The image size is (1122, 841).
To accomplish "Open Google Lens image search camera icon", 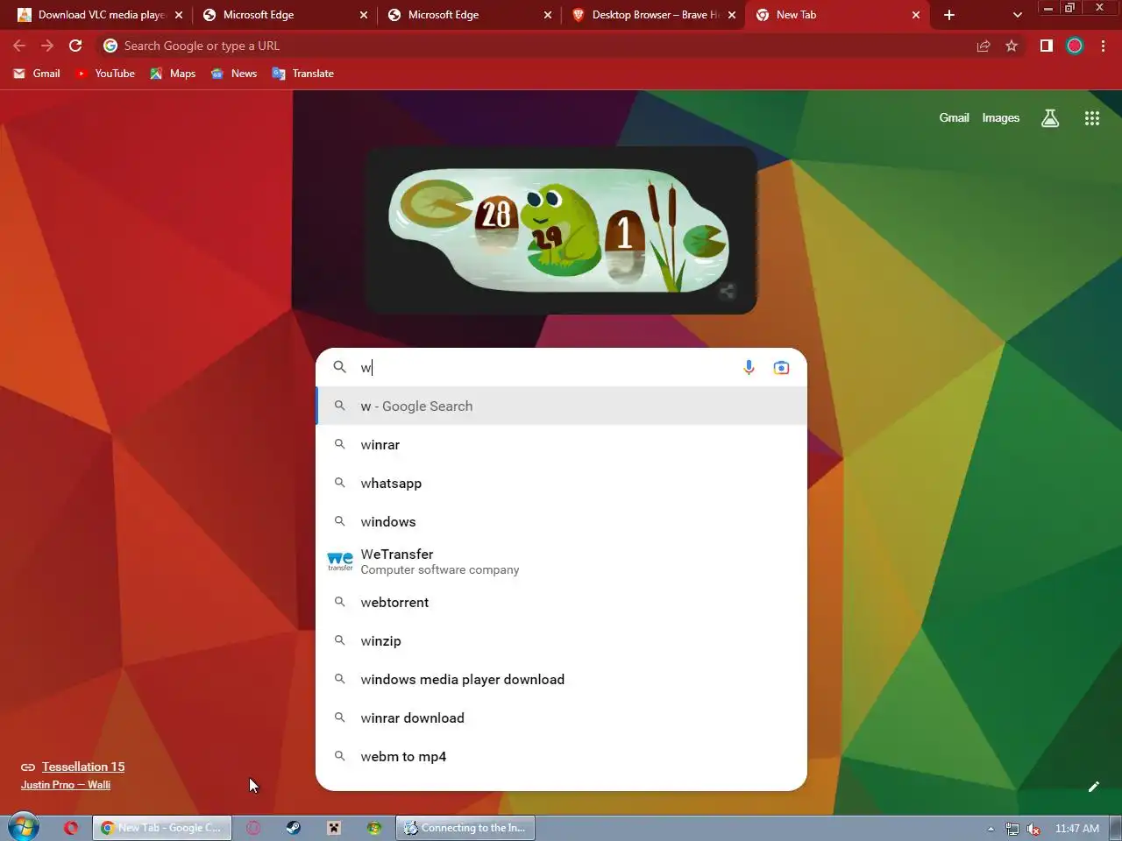I will tap(781, 368).
